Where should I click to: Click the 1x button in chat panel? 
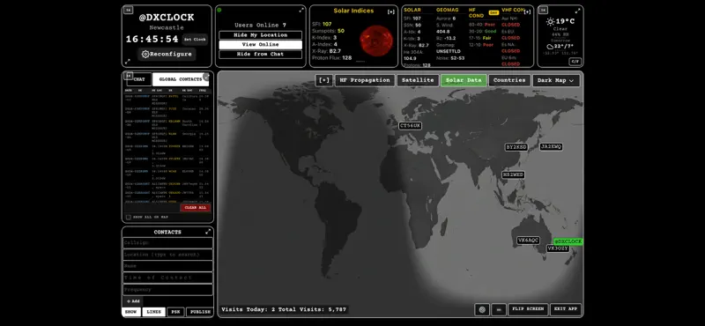[129, 76]
